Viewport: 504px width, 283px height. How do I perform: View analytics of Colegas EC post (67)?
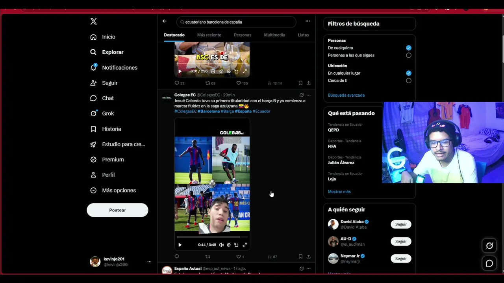[272, 257]
